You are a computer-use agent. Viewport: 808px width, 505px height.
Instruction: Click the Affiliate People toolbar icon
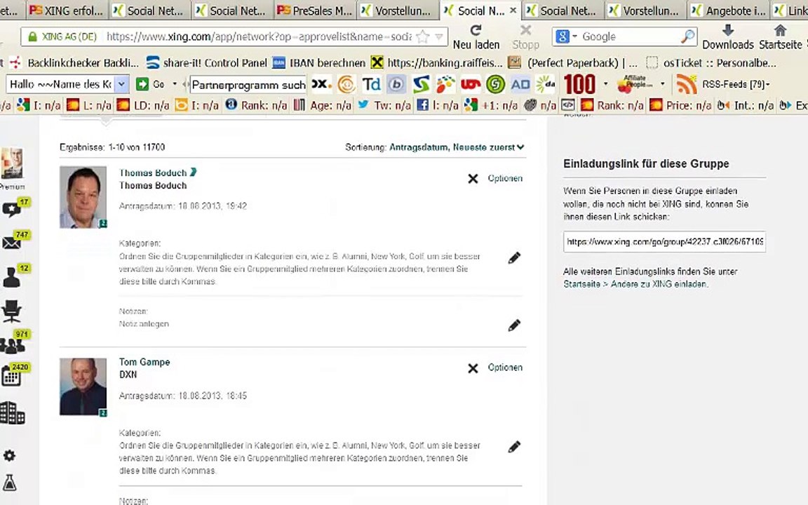click(x=633, y=84)
